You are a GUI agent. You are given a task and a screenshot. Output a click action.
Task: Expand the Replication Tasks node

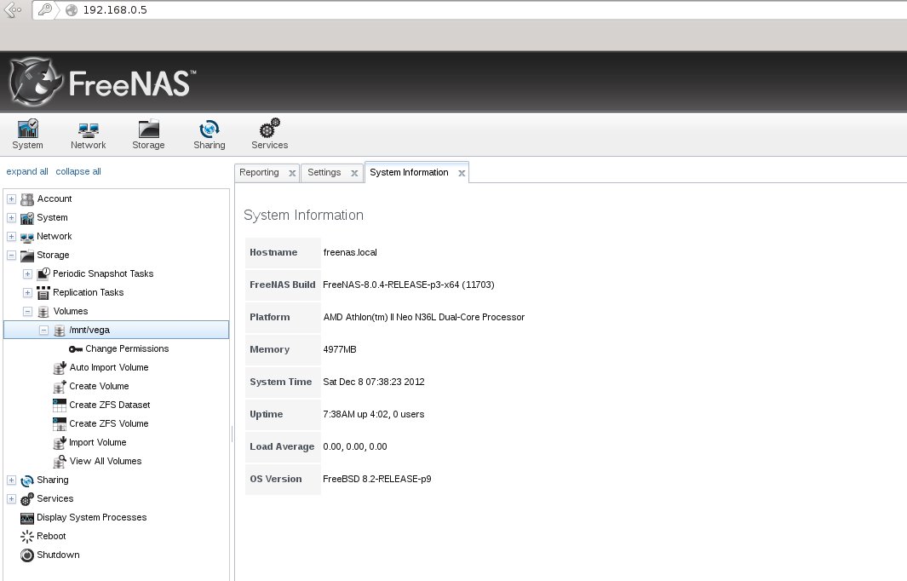tap(28, 293)
